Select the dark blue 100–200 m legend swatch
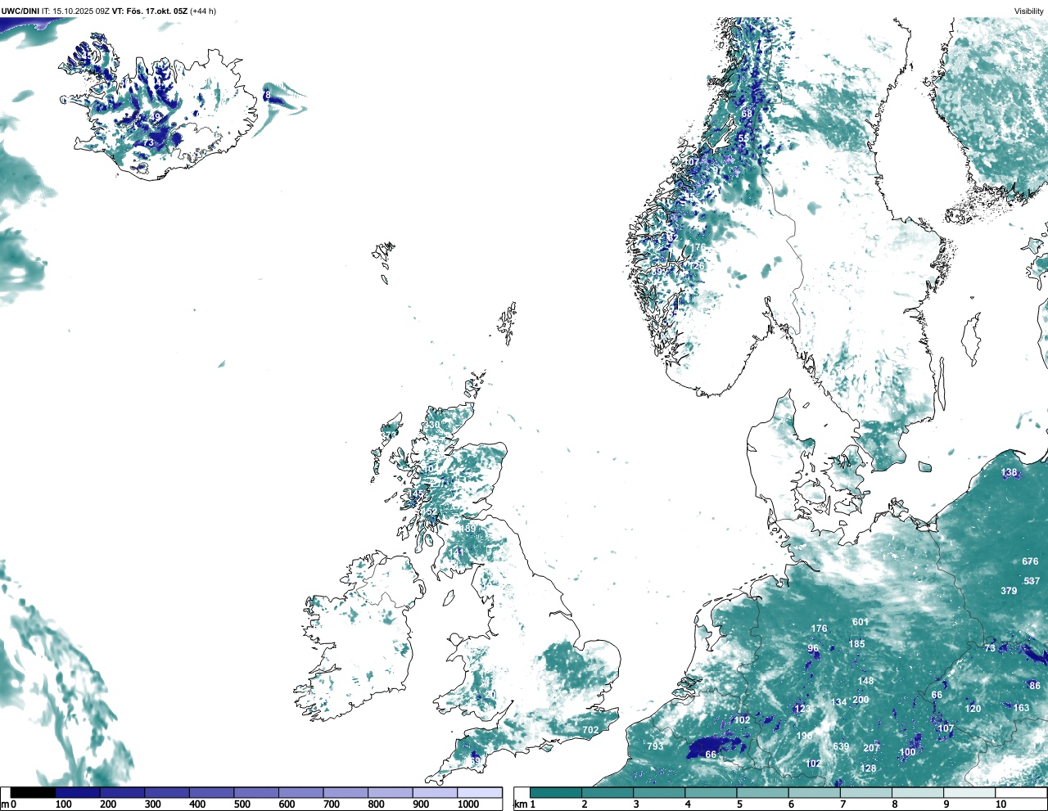Image resolution: width=1048 pixels, height=811 pixels. point(78,792)
